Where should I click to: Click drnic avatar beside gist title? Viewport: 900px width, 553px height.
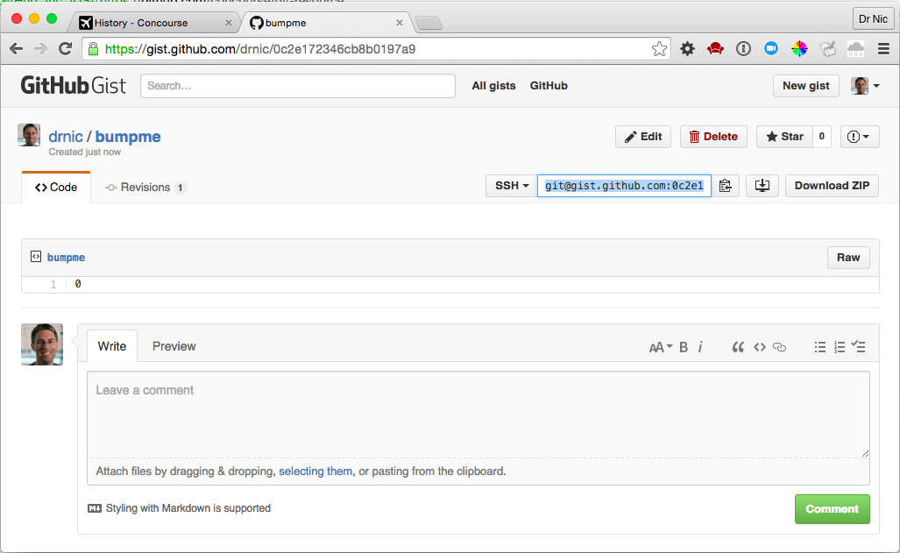tap(29, 135)
